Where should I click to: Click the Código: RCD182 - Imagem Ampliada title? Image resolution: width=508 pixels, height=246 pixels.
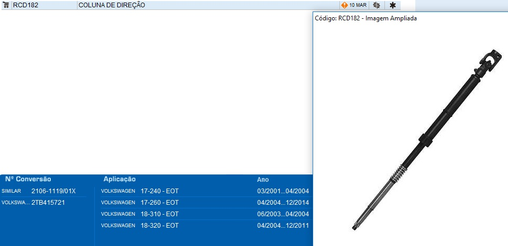pos(366,18)
